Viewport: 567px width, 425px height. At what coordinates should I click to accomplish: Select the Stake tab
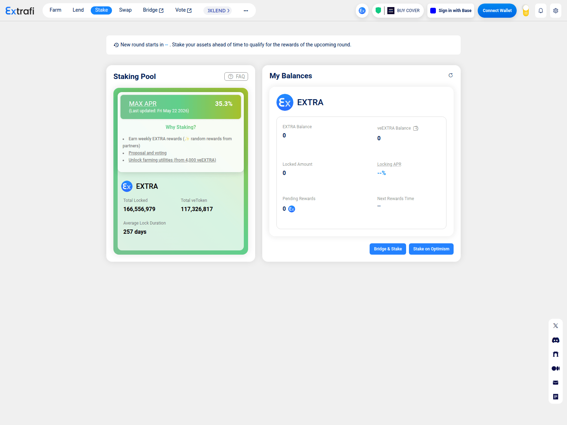pyautogui.click(x=101, y=10)
